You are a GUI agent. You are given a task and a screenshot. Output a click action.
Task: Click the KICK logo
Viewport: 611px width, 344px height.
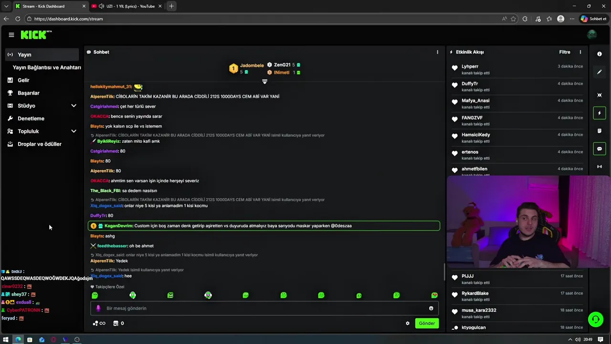36,34
